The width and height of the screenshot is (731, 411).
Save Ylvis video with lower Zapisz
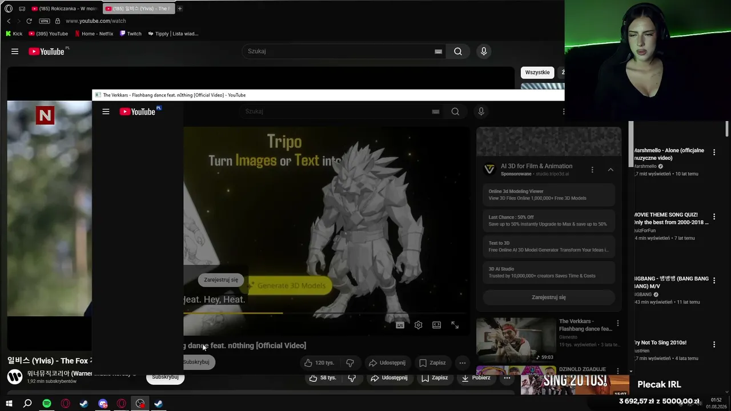click(435, 378)
